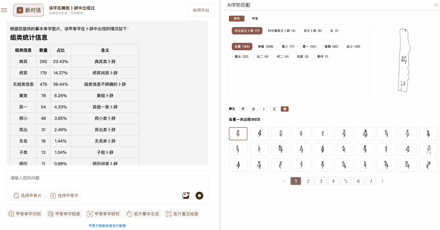
Task: Select the 卜 transcription character
Action: point(264,109)
